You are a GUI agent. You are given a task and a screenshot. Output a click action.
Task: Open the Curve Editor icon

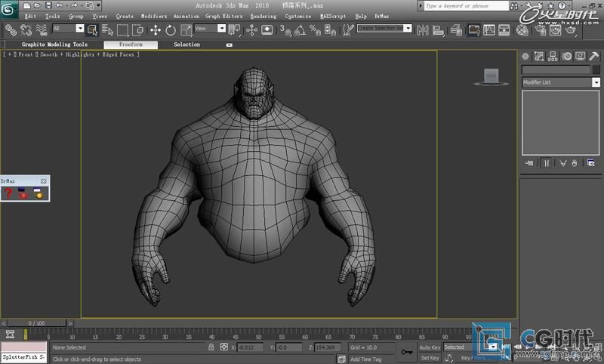click(x=489, y=29)
